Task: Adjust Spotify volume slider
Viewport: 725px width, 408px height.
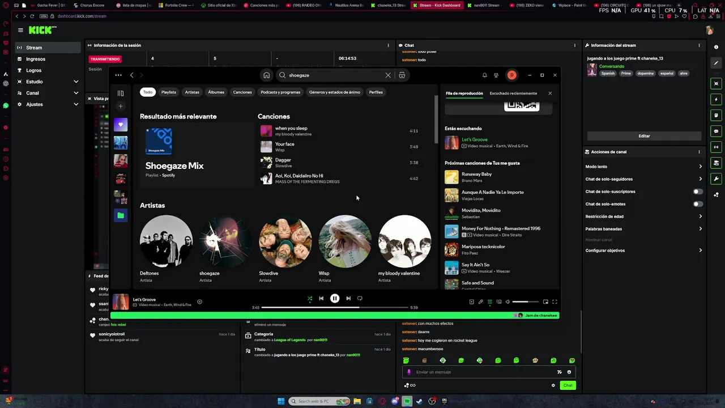Action: [x=526, y=301]
